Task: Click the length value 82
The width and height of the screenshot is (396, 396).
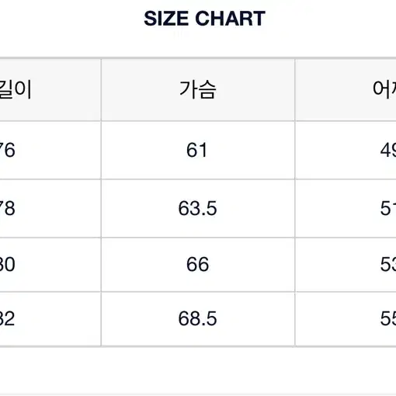Action: coord(8,318)
